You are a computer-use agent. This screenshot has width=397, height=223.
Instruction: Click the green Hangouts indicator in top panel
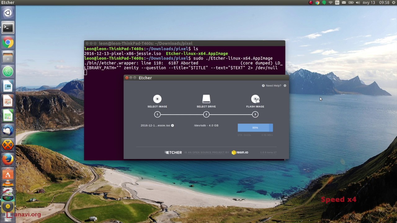point(324,2)
